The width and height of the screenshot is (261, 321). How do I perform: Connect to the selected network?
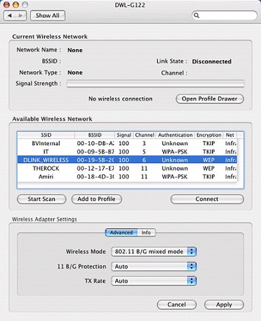click(x=207, y=199)
